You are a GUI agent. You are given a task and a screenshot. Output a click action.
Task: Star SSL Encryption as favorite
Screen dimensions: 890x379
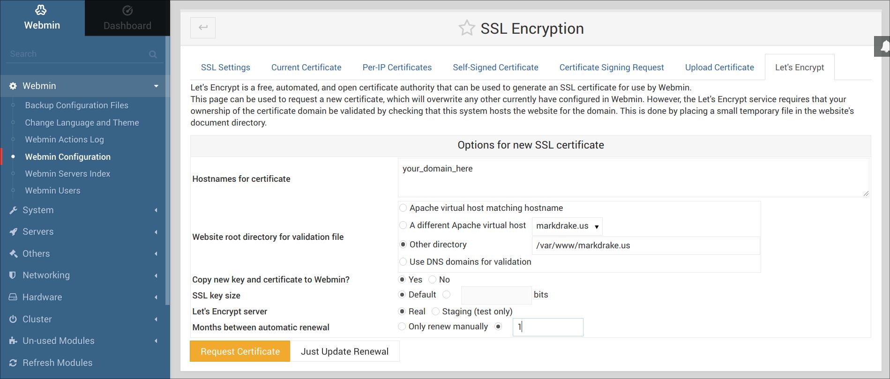467,28
